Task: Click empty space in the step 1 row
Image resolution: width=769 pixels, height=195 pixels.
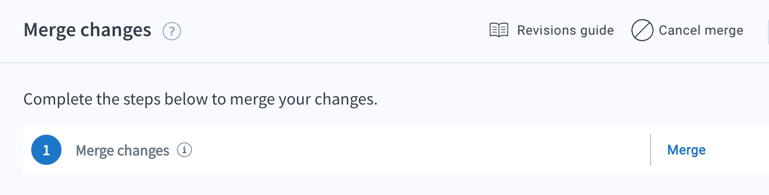Action: (418, 150)
